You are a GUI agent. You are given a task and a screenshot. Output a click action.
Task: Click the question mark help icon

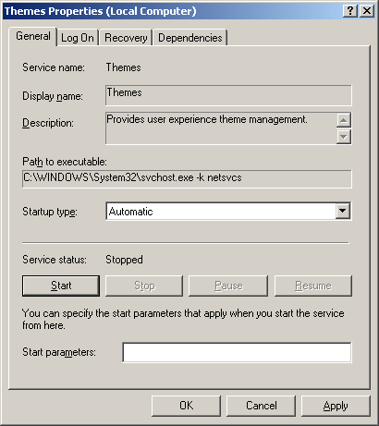(350, 11)
